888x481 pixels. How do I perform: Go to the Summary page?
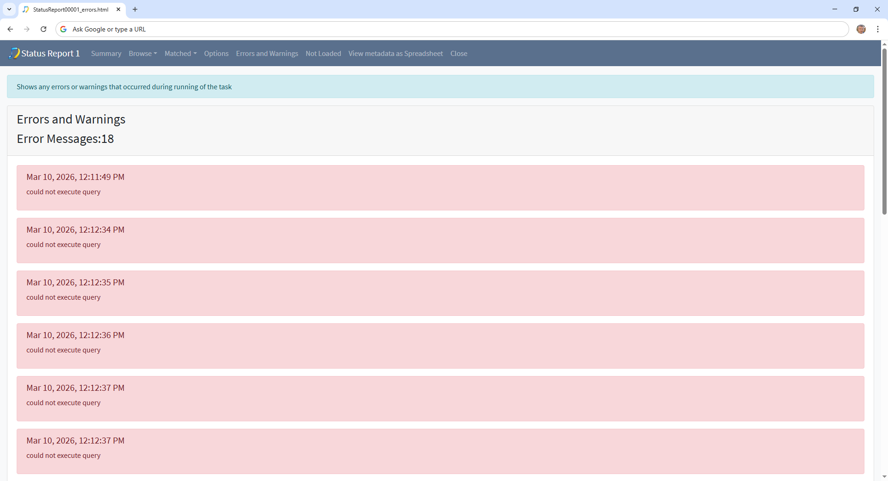point(106,54)
